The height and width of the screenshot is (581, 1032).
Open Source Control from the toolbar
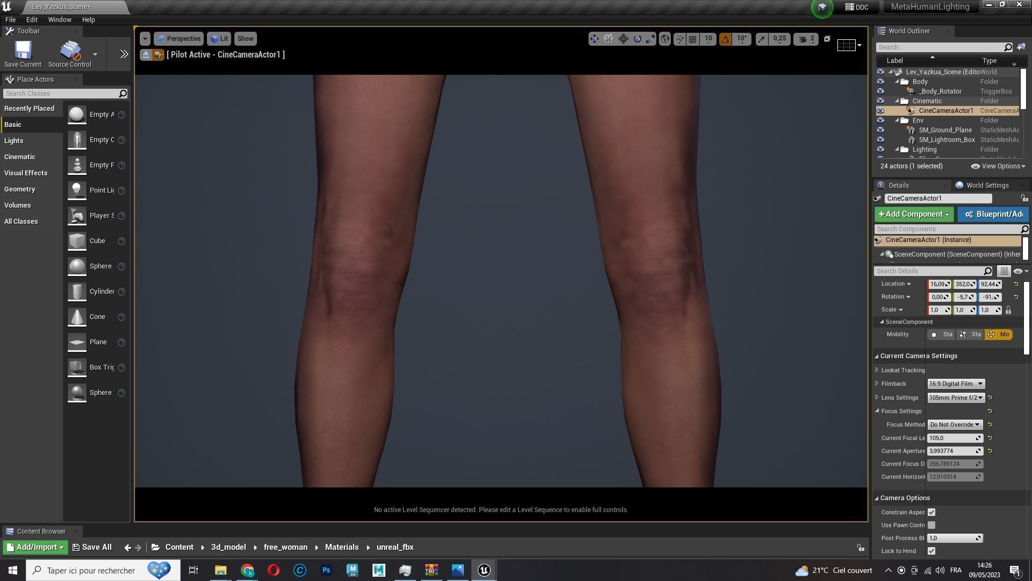pos(70,51)
